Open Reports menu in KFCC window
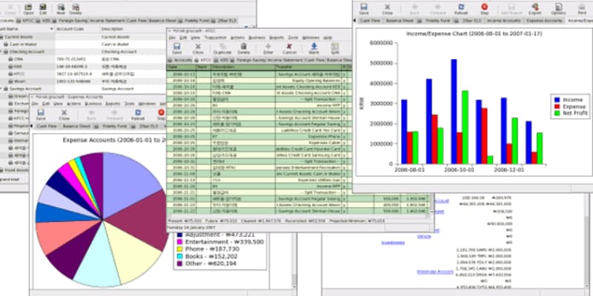 click(276, 38)
